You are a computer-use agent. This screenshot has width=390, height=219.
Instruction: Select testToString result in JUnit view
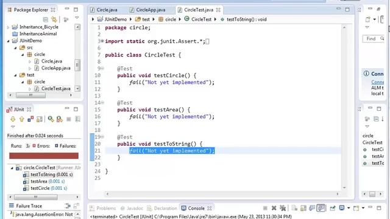click(52, 175)
